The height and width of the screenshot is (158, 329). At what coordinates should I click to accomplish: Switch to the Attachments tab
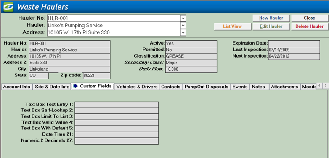pyautogui.click(x=284, y=87)
